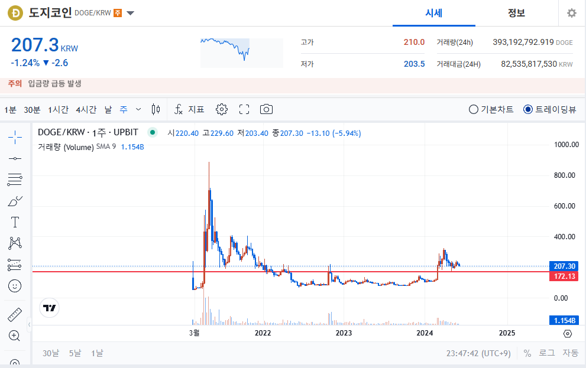
Task: Click the blue 207.30 current price label
Action: pyautogui.click(x=564, y=266)
